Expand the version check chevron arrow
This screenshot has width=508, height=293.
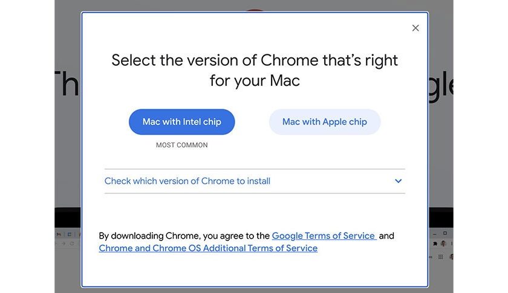click(399, 181)
